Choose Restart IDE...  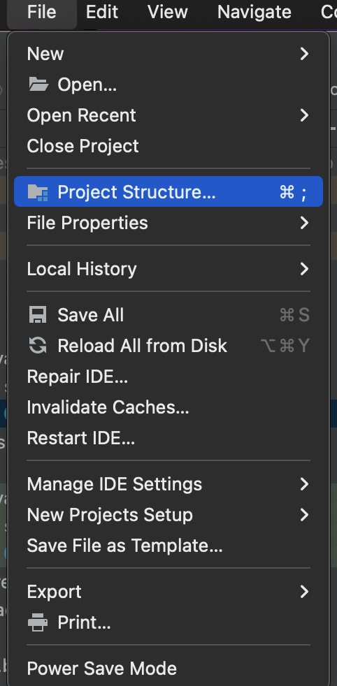coord(168,438)
